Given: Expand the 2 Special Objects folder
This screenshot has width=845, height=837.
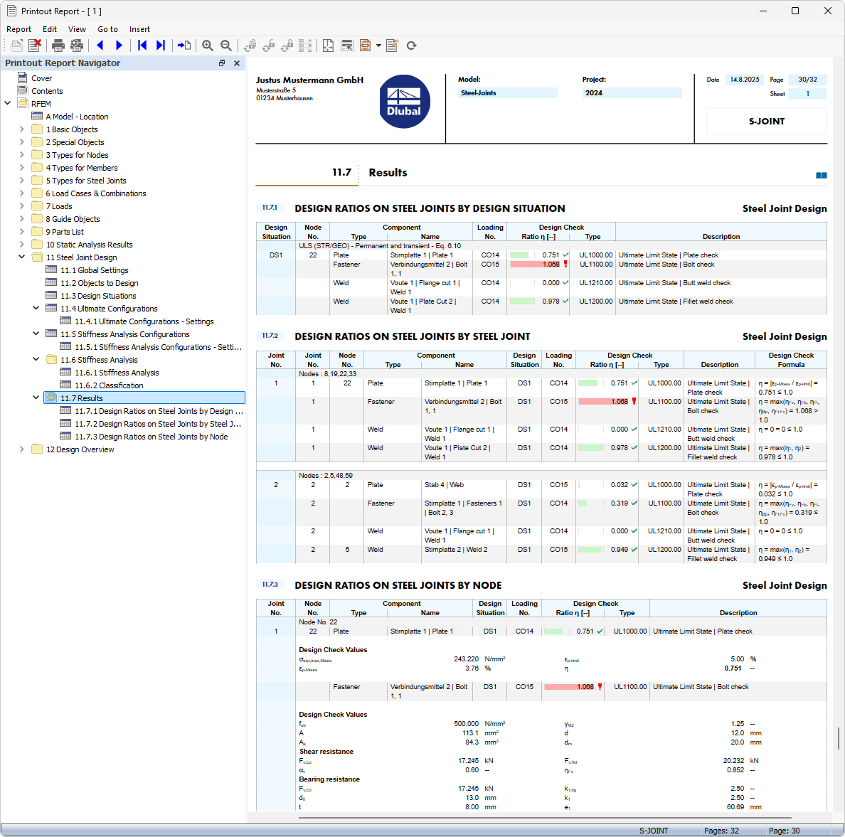Looking at the screenshot, I should (x=21, y=142).
